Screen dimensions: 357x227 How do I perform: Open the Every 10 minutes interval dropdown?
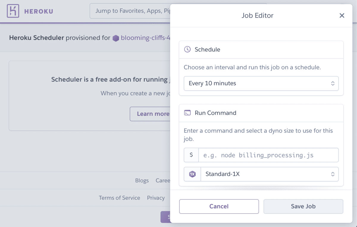(x=261, y=83)
